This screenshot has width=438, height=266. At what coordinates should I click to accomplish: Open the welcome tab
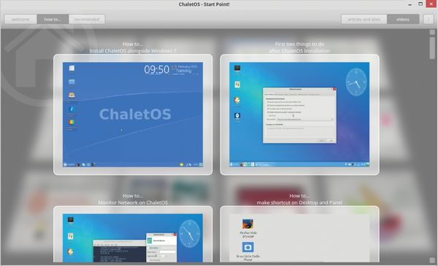tap(20, 19)
